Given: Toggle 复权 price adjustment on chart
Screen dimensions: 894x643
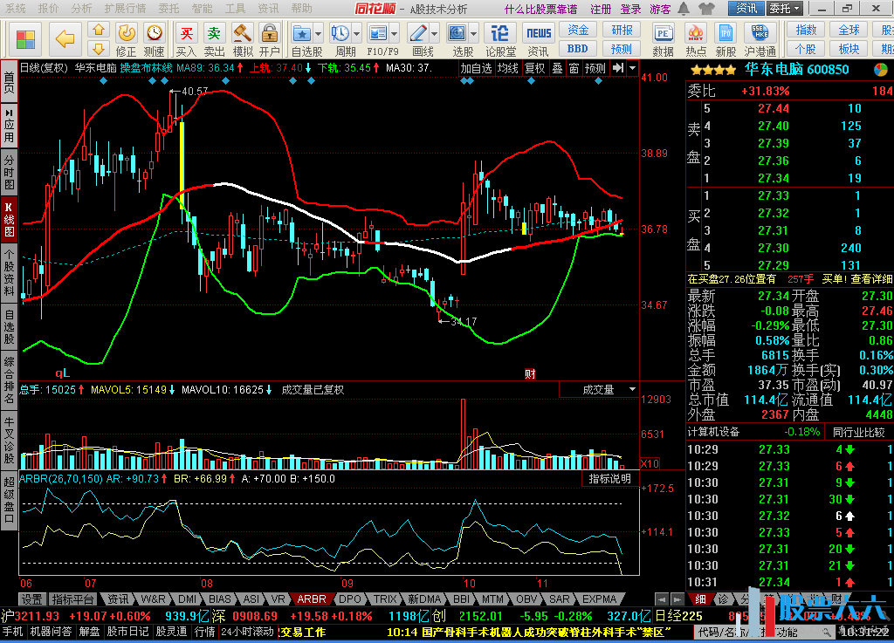Looking at the screenshot, I should pos(534,68).
